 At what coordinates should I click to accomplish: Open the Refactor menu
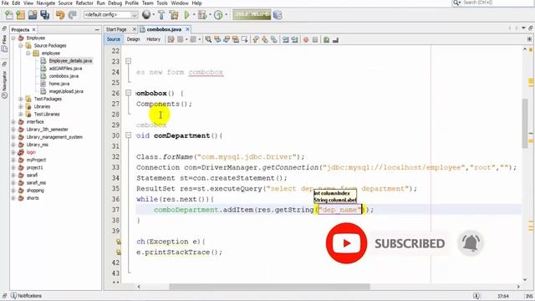point(84,3)
